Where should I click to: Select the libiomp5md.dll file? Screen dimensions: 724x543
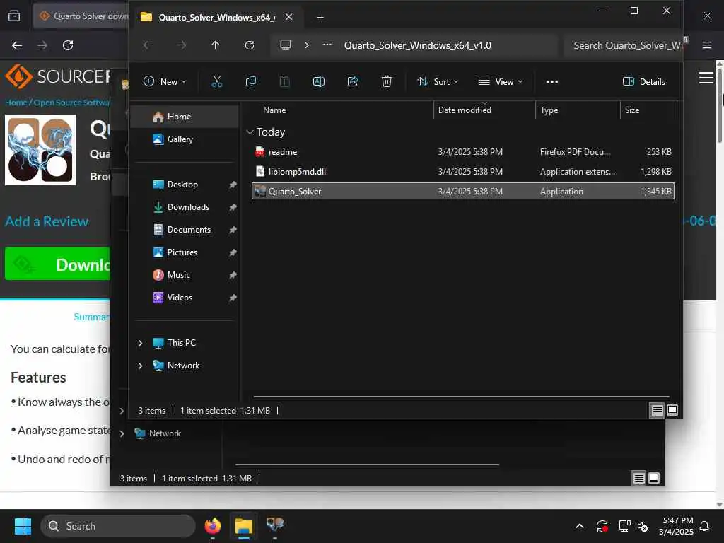pyautogui.click(x=462, y=172)
